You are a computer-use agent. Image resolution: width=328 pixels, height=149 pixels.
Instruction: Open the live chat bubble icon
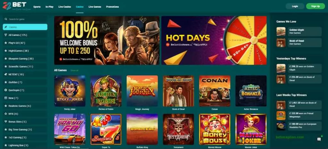[319, 139]
